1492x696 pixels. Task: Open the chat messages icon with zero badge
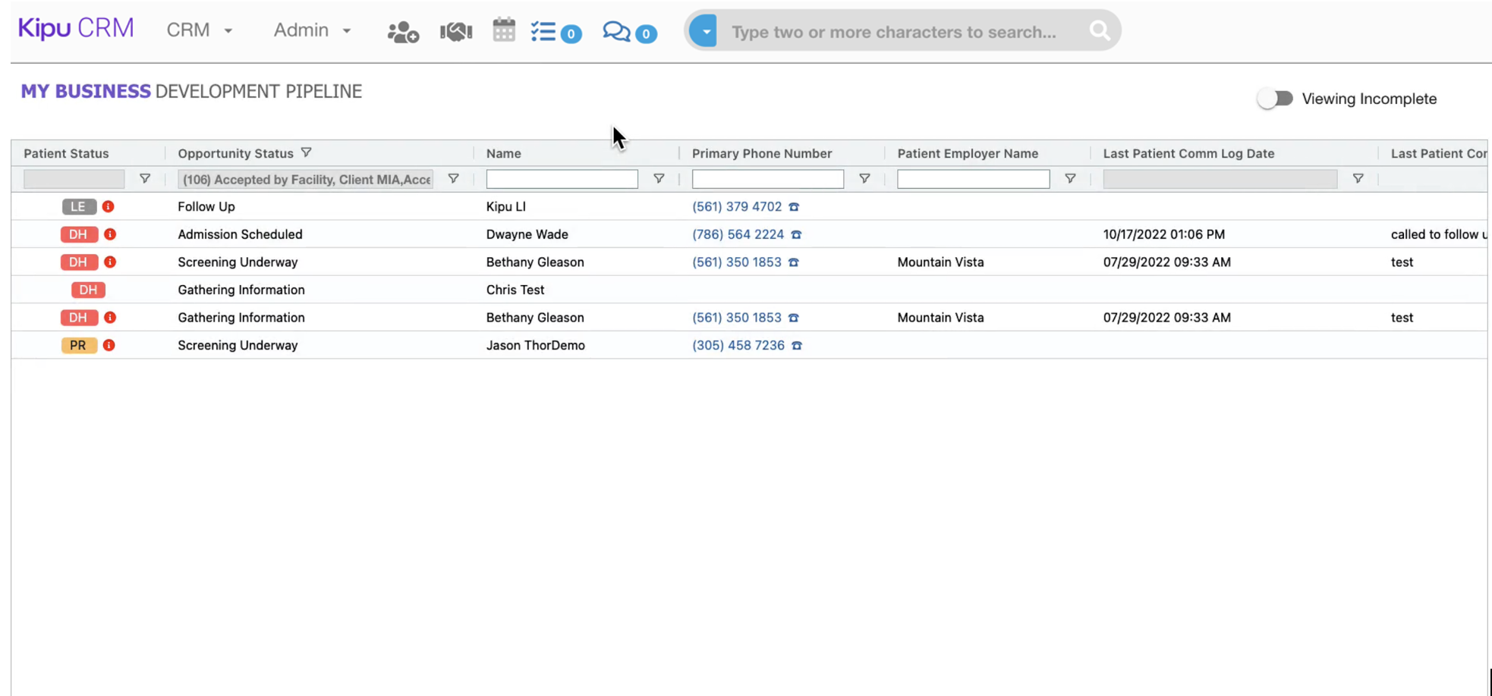click(617, 31)
